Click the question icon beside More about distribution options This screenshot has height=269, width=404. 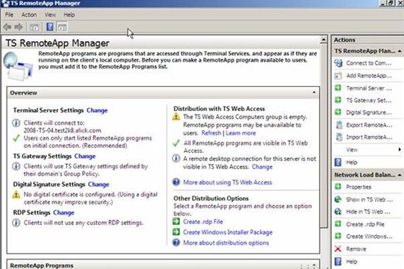click(x=176, y=243)
